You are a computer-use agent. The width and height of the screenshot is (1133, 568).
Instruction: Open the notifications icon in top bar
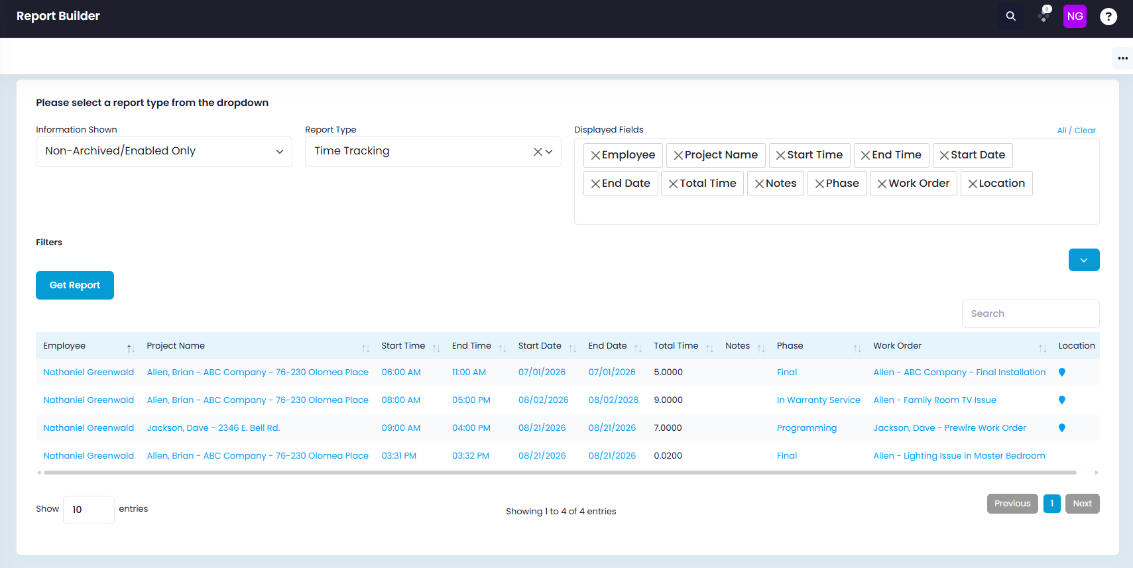pos(1044,15)
